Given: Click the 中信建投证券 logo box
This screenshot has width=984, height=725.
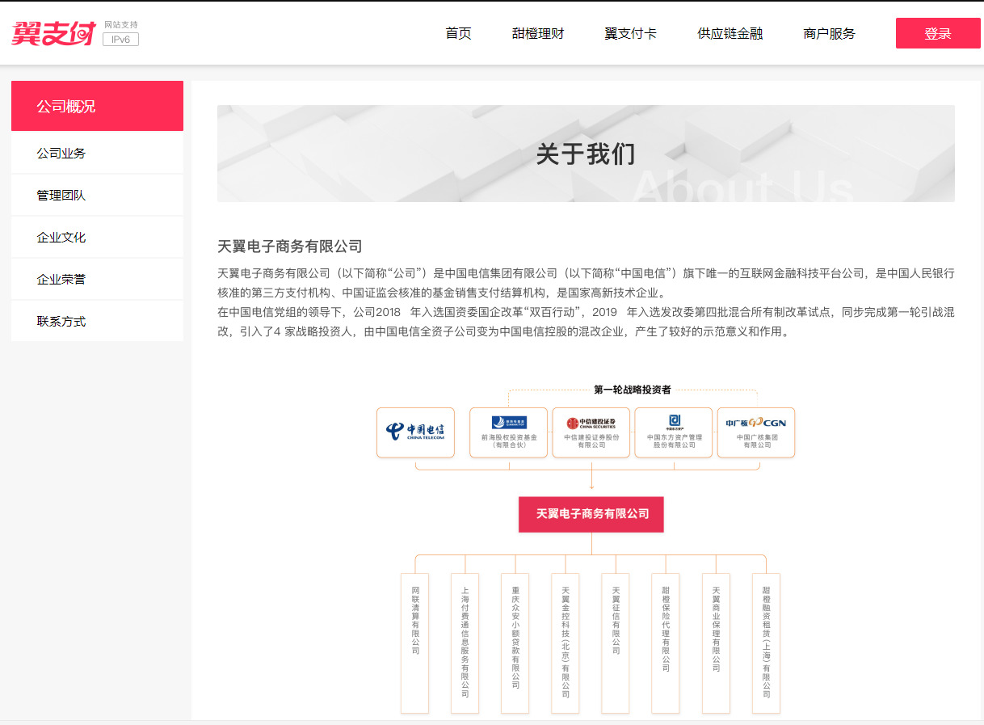Looking at the screenshot, I should click(x=591, y=432).
